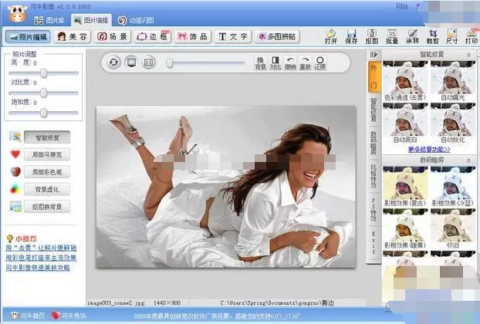Click the 还原 (Restore) circle icon
The height and width of the screenshot is (324, 480).
pos(320,62)
